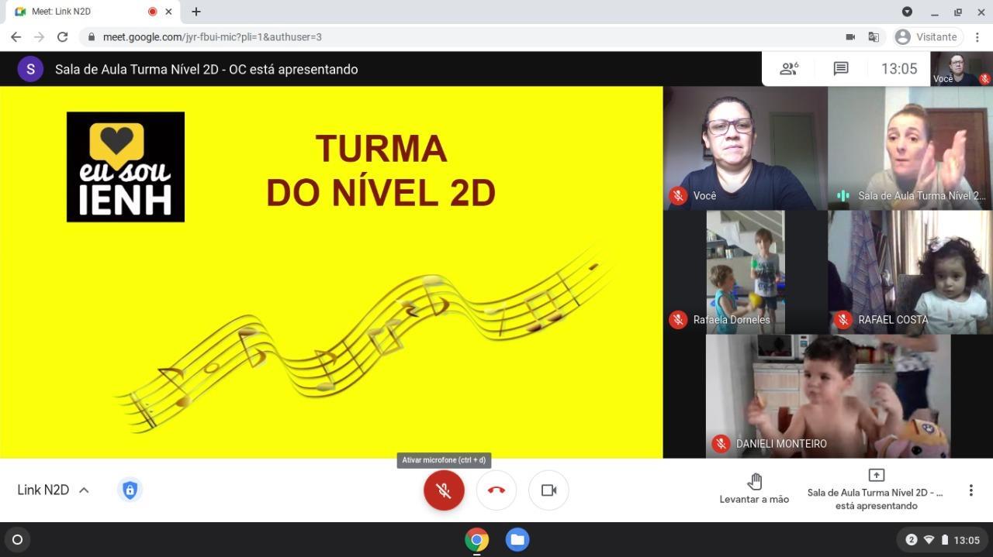The image size is (993, 557).
Task: Click the address bar URL
Action: point(213,36)
